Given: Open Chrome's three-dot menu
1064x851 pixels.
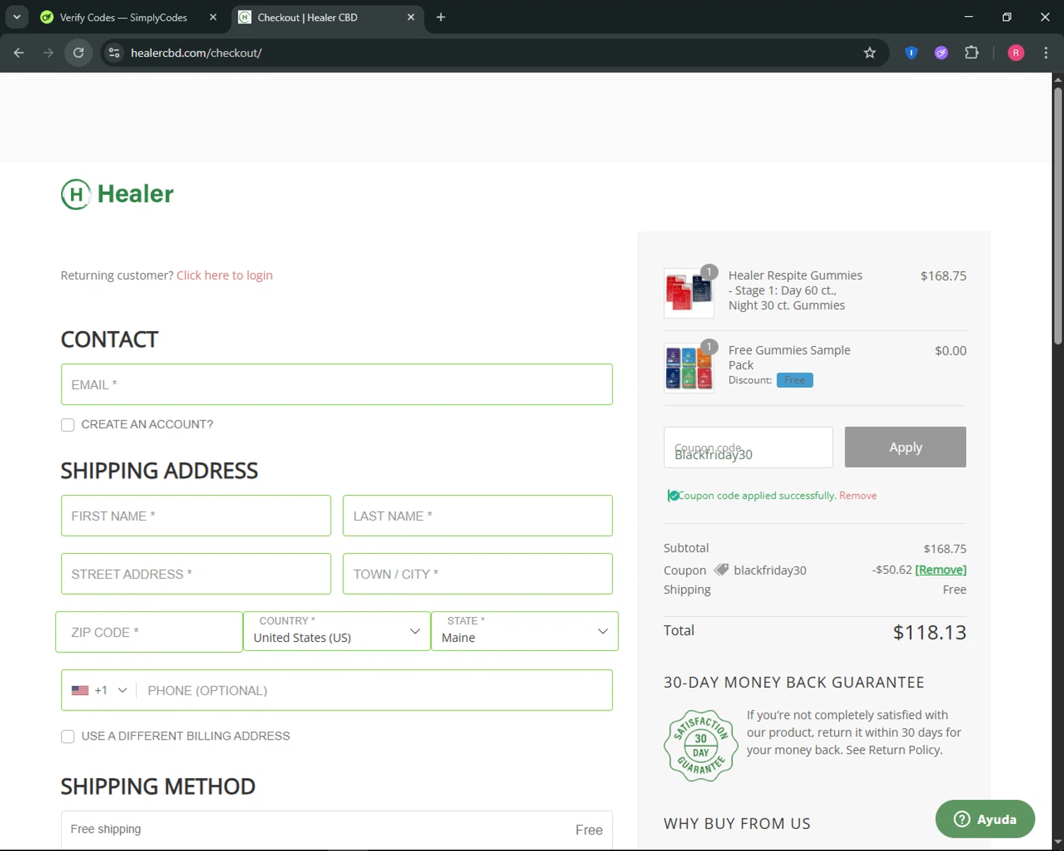Looking at the screenshot, I should pyautogui.click(x=1046, y=52).
